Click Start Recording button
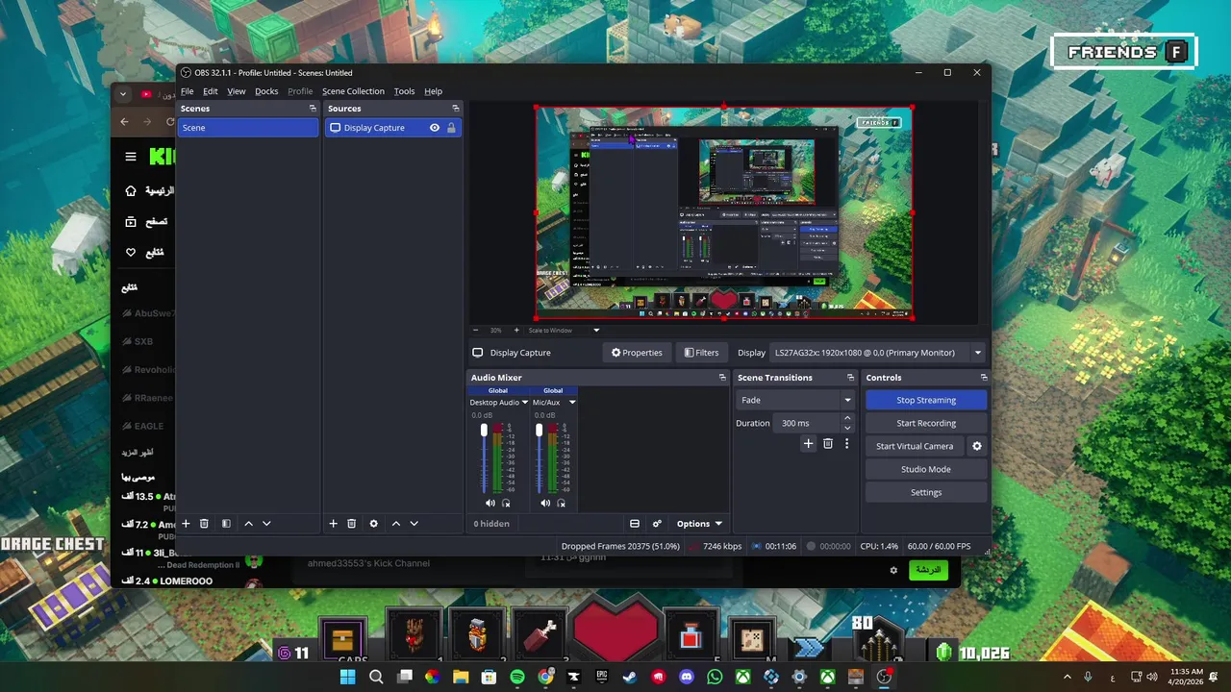 point(926,423)
